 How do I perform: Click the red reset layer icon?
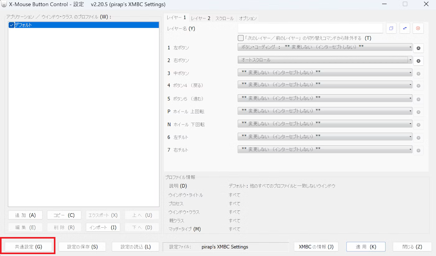(418, 28)
